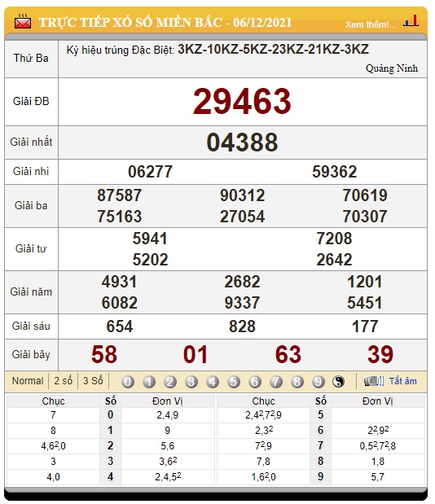Toggle sound off via Tắt âm
The image size is (435, 504).
[403, 381]
